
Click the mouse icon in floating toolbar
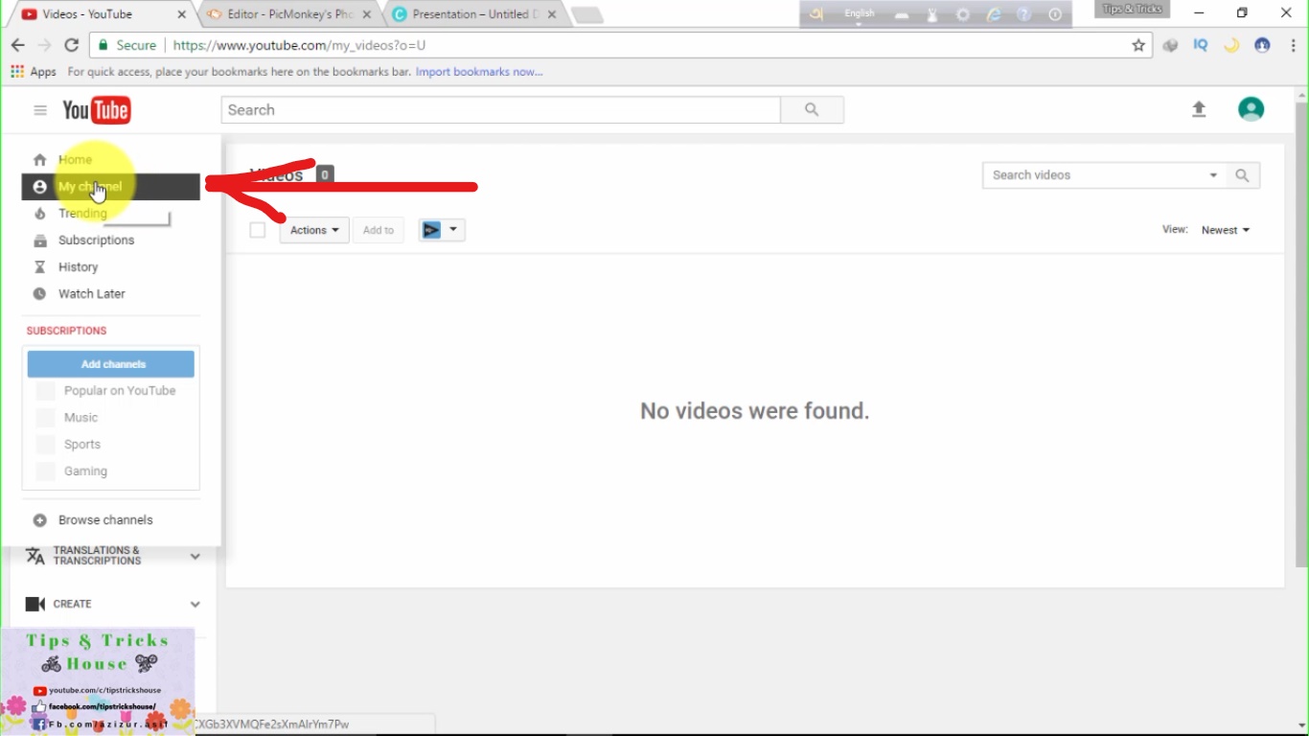(931, 15)
